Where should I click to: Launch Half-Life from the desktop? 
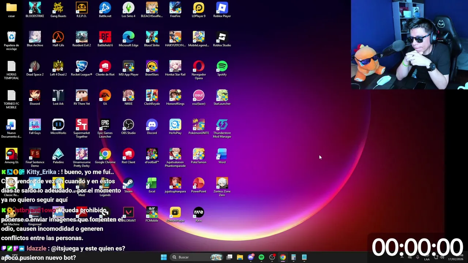(x=58, y=39)
